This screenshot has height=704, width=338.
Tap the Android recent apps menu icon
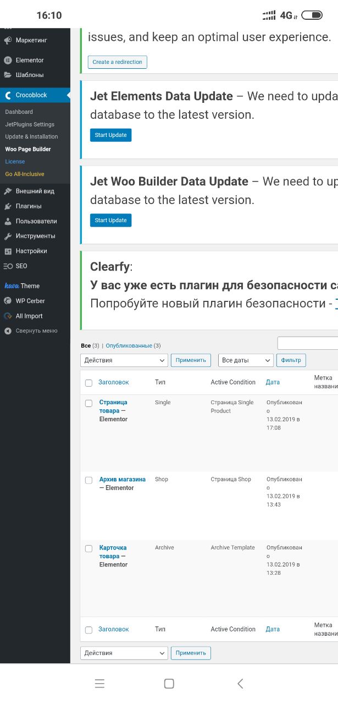(x=99, y=684)
